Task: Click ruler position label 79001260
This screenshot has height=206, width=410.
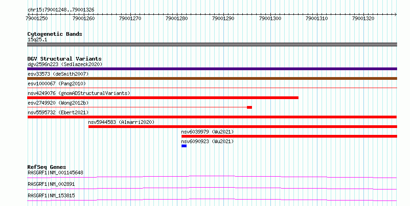Action: 84,18
